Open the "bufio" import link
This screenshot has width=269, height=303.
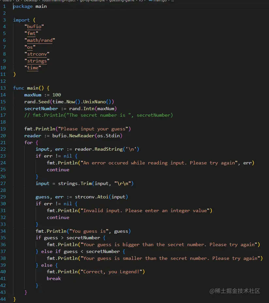(x=34, y=26)
